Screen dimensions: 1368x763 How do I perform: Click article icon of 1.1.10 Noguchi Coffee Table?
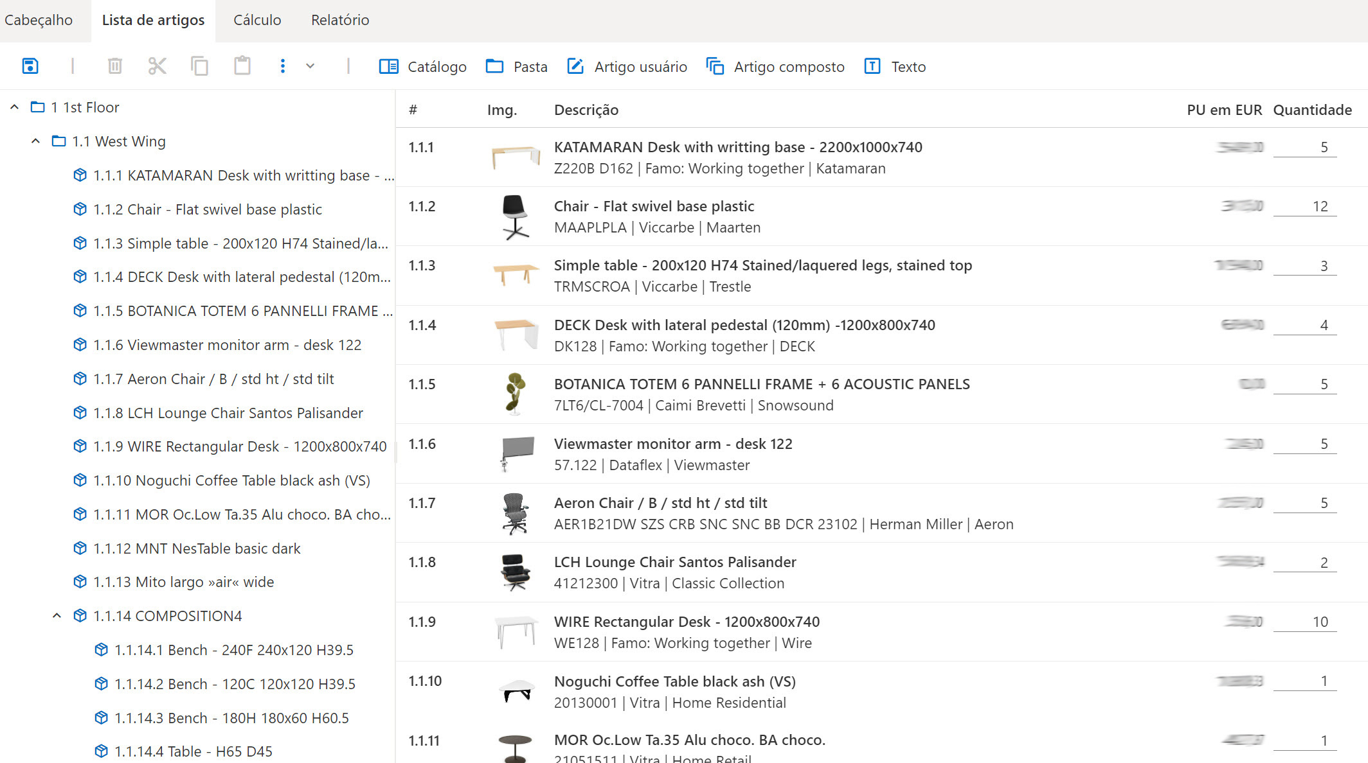pos(80,480)
